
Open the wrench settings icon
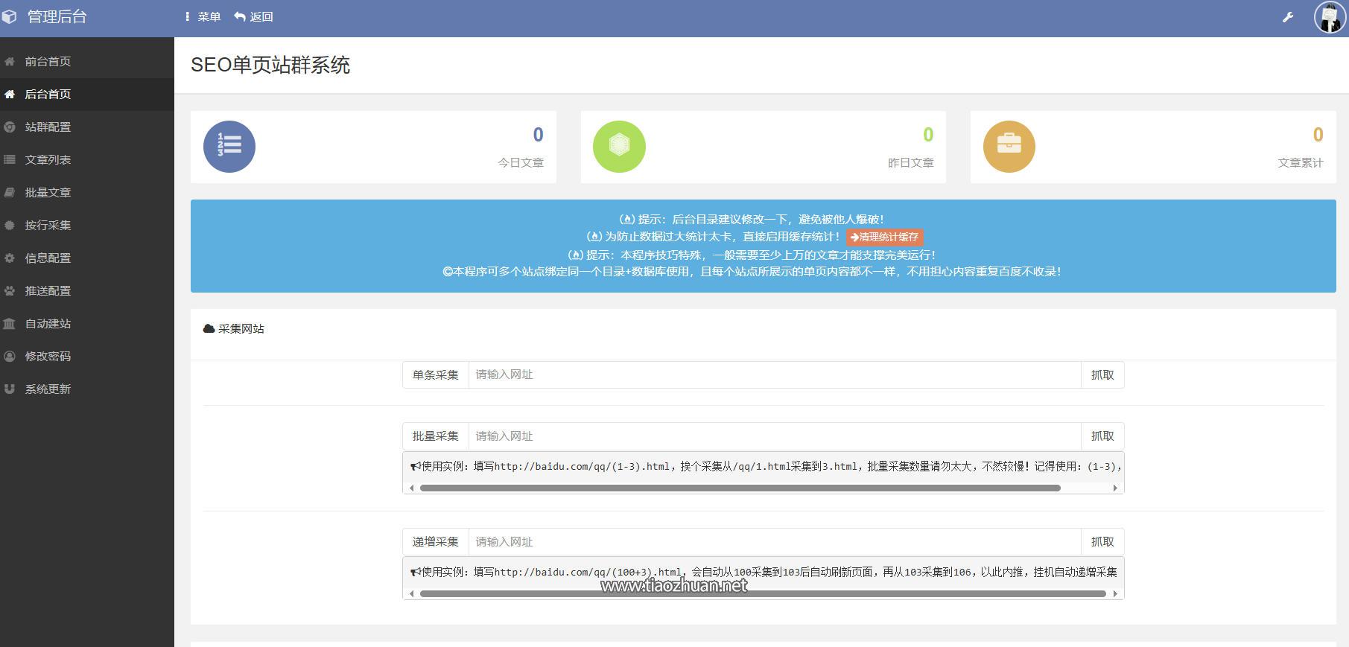click(1288, 17)
